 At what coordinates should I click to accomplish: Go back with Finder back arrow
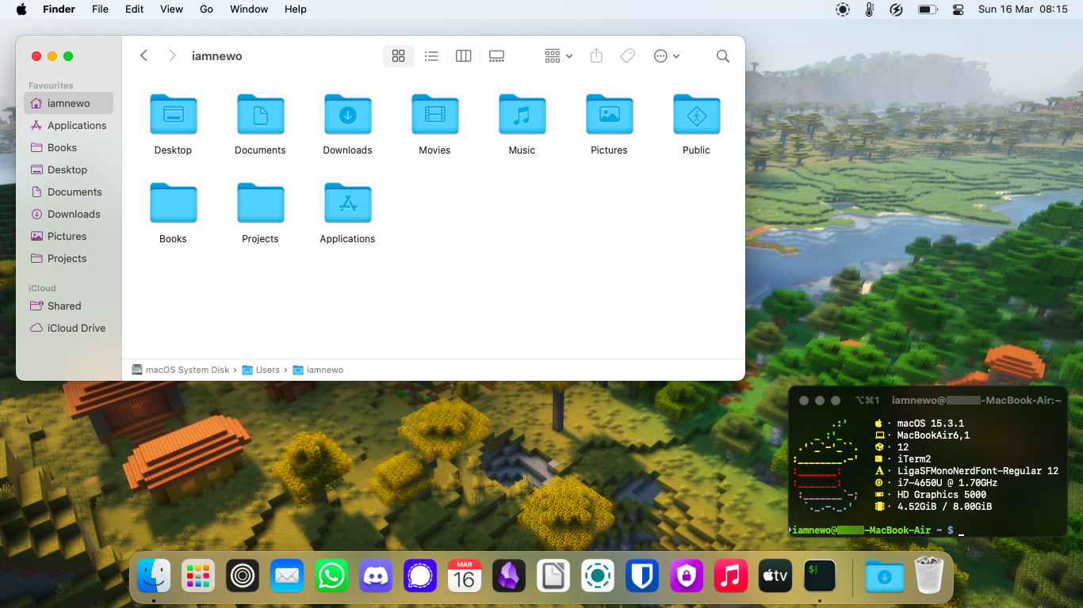coord(144,55)
